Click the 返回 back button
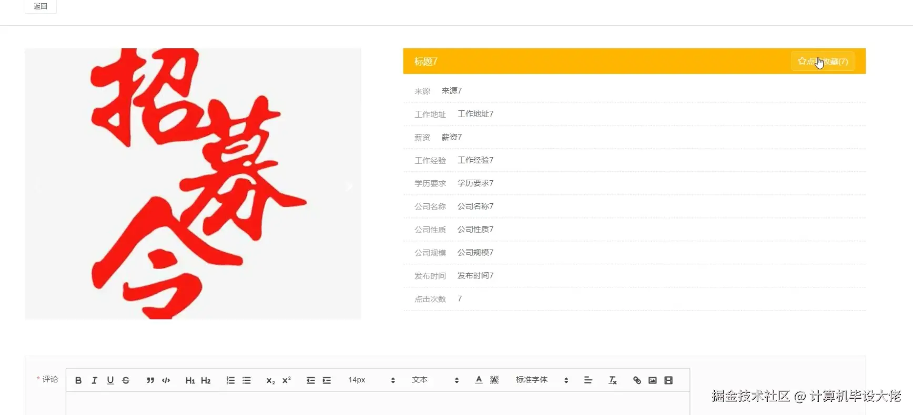 40,6
